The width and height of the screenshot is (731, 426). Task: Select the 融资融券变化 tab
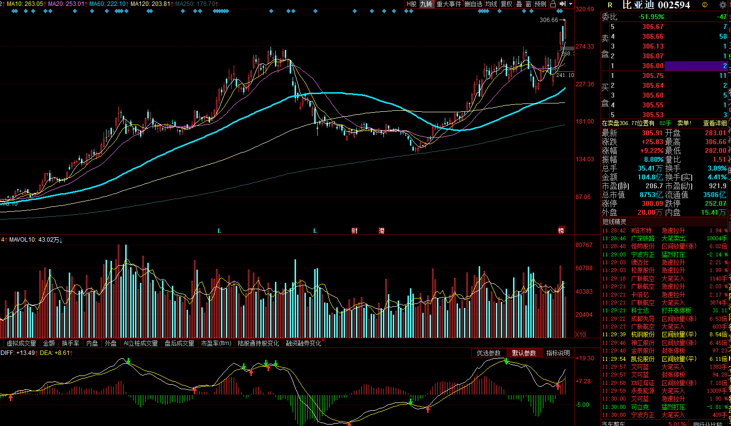[x=303, y=343]
